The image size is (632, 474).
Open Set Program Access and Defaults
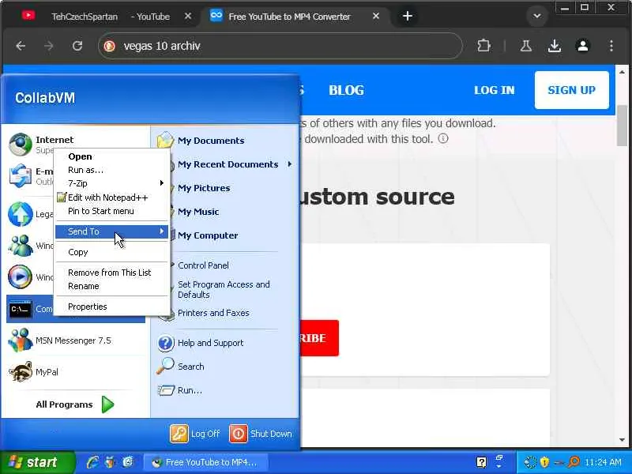pos(224,289)
